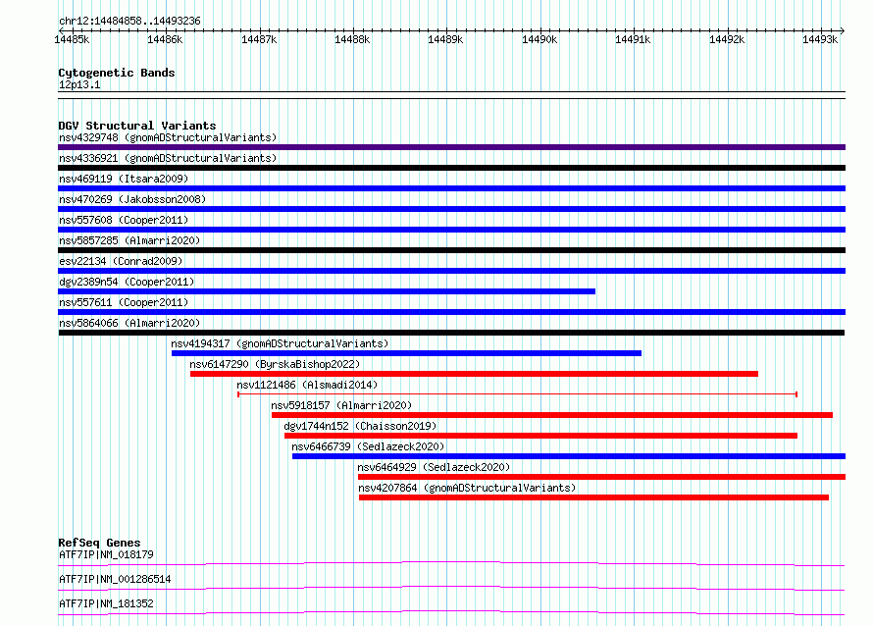The image size is (873, 626).
Task: Select the 12p13.1 band label
Action: pyautogui.click(x=79, y=84)
